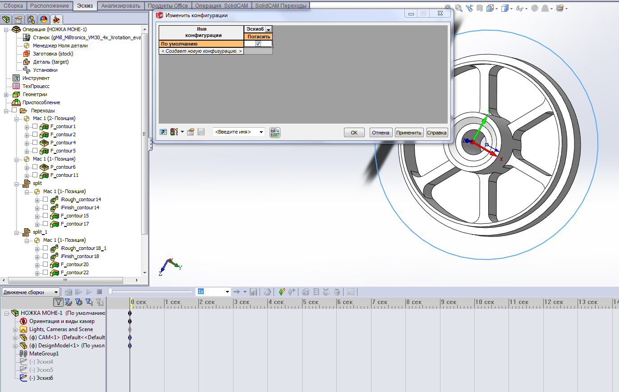Check the box next to iRough_contour14
Image resolution: width=619 pixels, height=392 pixels.
click(45, 199)
